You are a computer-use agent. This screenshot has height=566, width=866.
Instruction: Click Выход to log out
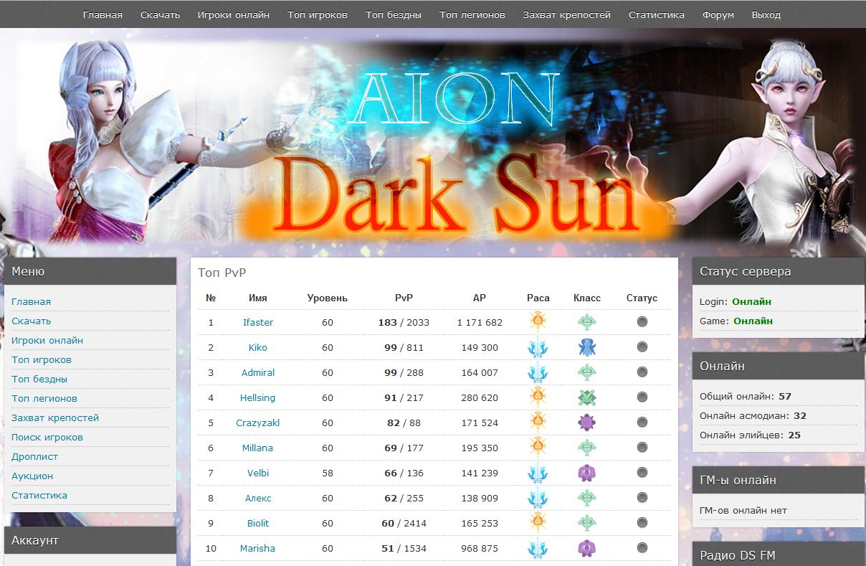tap(766, 14)
